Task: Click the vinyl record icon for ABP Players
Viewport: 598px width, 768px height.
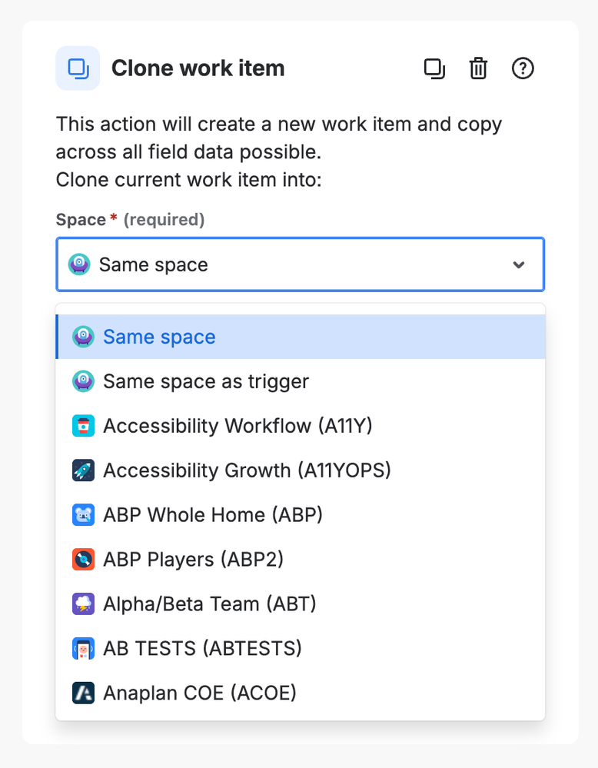Action: pos(83,560)
